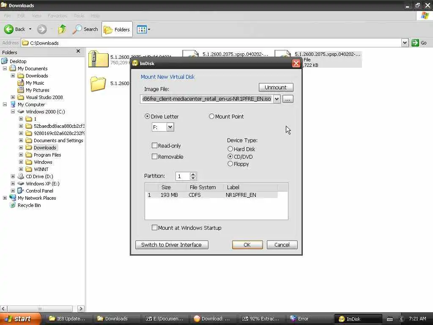Select the Drive Letter radio button
Viewport: 433px width, 325px height.
(147, 116)
